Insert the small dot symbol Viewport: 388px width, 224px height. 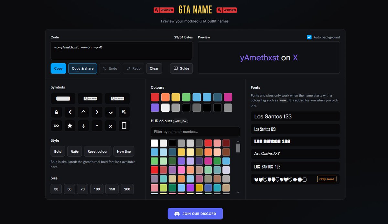pyautogui.click(x=97, y=126)
